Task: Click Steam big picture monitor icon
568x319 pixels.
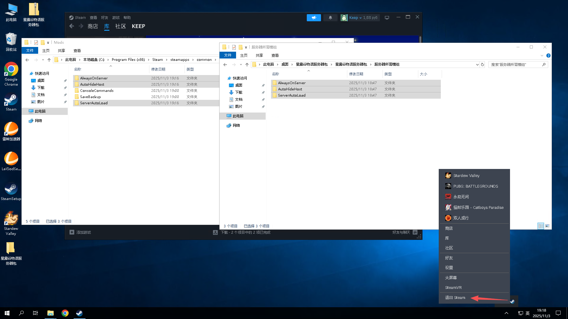Action: pos(387,18)
